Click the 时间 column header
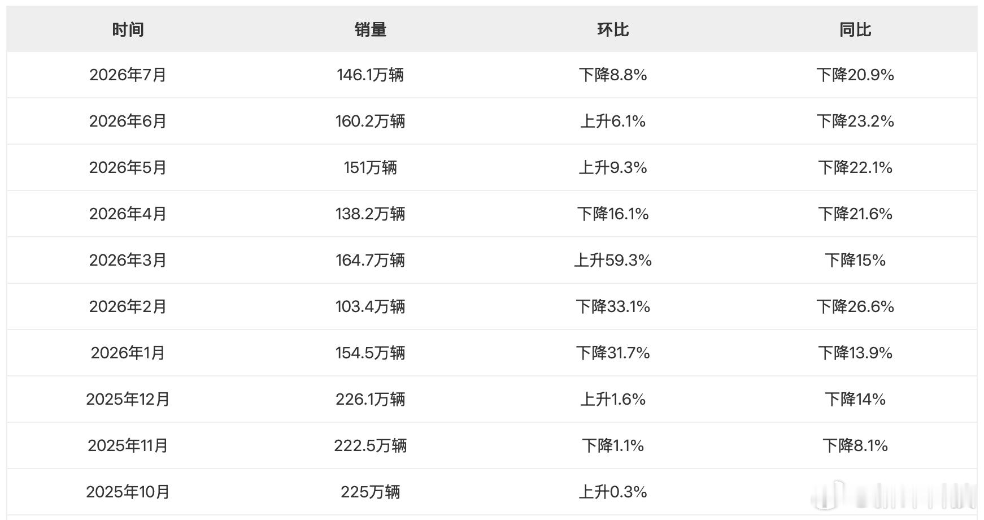 coord(128,29)
